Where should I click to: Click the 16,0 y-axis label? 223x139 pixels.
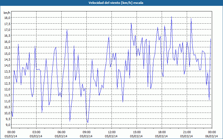tap(8, 41)
